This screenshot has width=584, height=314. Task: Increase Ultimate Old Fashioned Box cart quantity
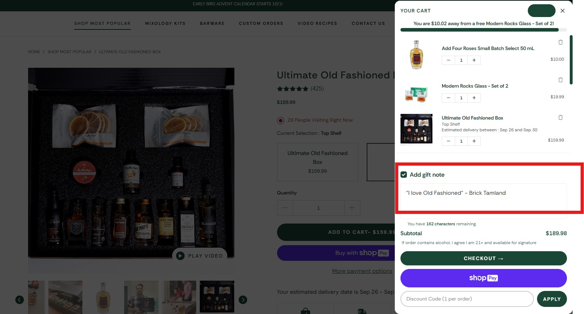(474, 141)
